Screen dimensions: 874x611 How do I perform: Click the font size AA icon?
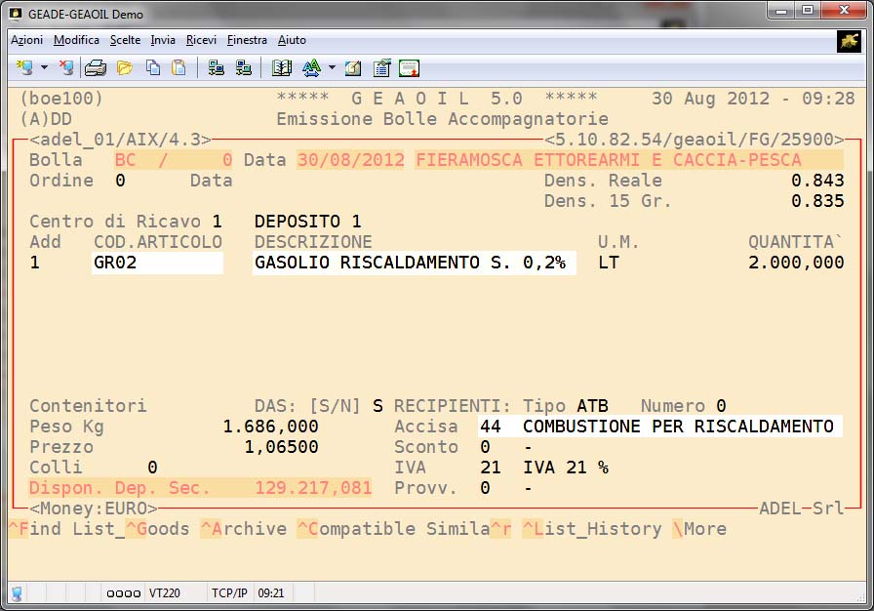click(x=311, y=68)
